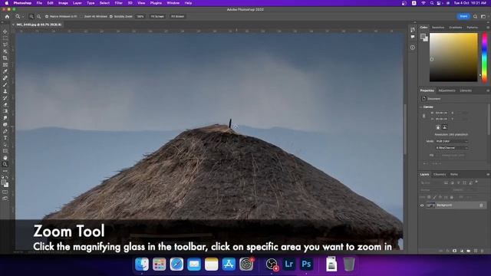
Task: Toggle Scrubby Zoom checkbox
Action: [x=110, y=17]
